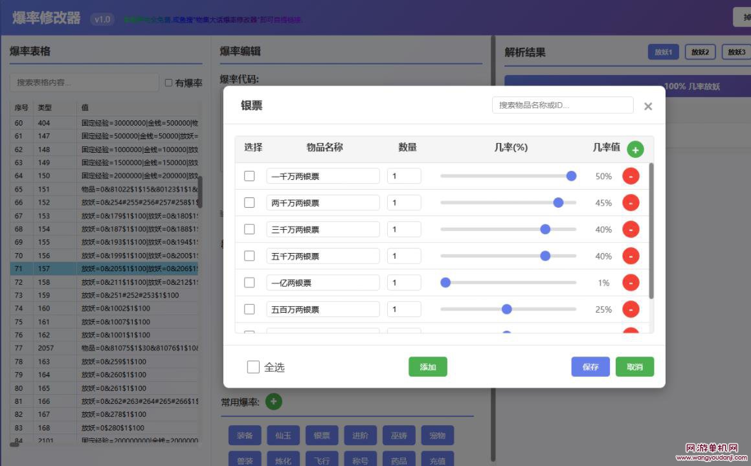Click the 保存 button
Viewport: 751px width, 466px height.
590,367
